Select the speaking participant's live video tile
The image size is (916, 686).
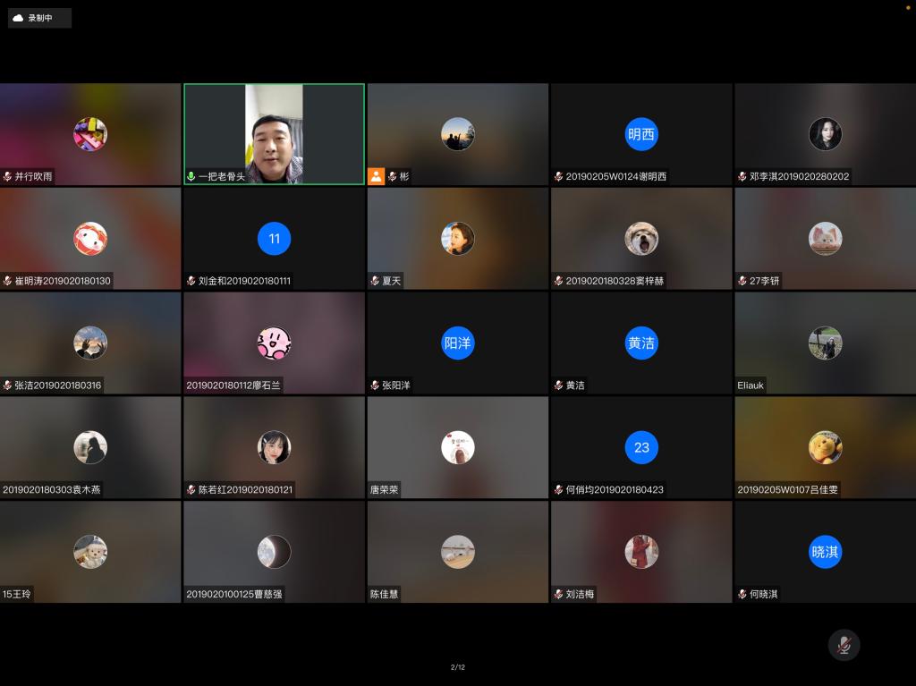tap(274, 134)
